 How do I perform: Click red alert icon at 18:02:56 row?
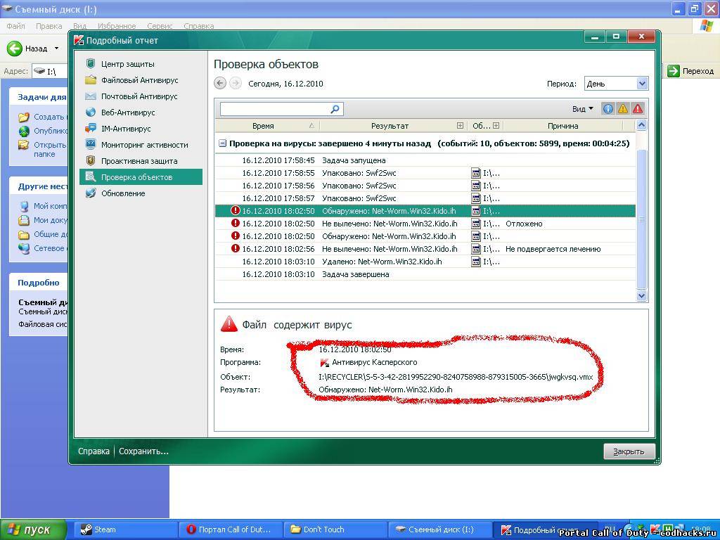[x=236, y=248]
